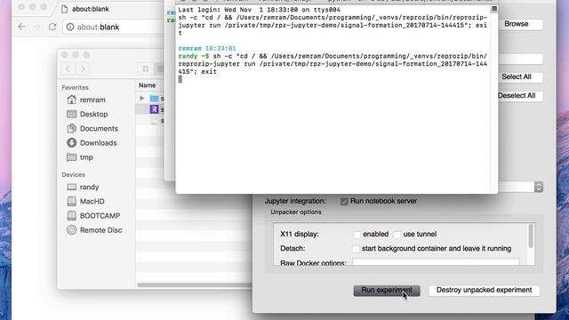The image size is (569, 320).
Task: Click the site info icon in address bar
Action: [x=70, y=28]
